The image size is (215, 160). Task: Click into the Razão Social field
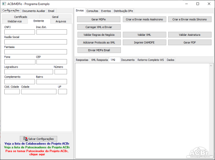(x=36, y=42)
